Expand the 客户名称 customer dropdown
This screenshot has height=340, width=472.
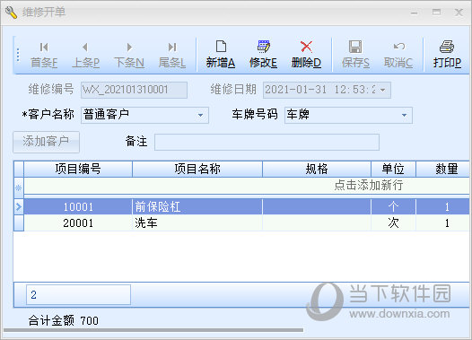pyautogui.click(x=200, y=115)
